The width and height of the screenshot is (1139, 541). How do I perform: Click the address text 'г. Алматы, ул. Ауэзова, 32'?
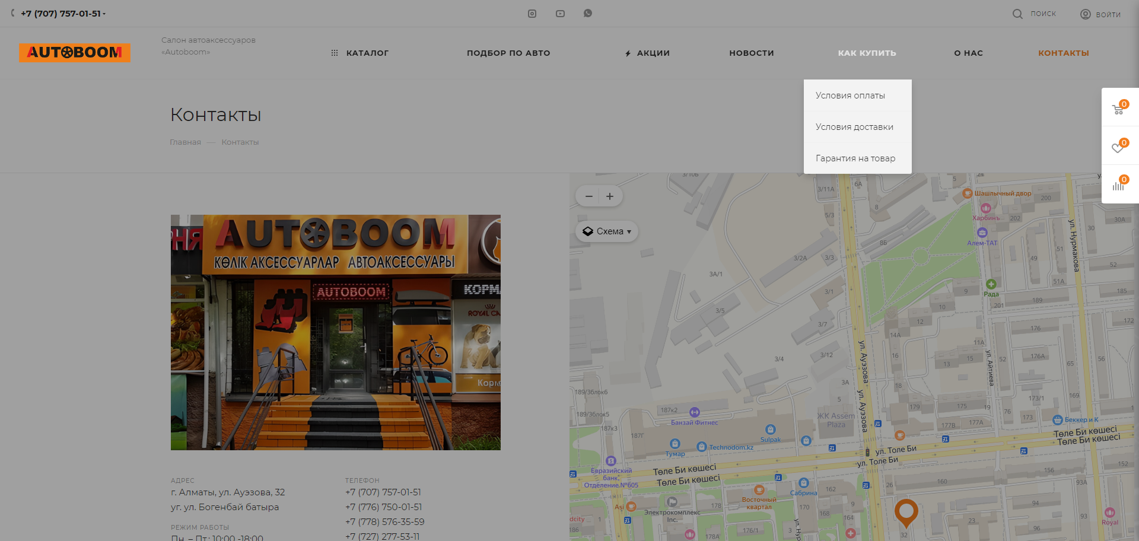click(x=228, y=492)
